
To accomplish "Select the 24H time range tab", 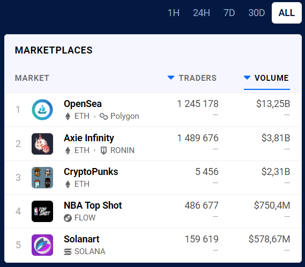I will tap(202, 13).
